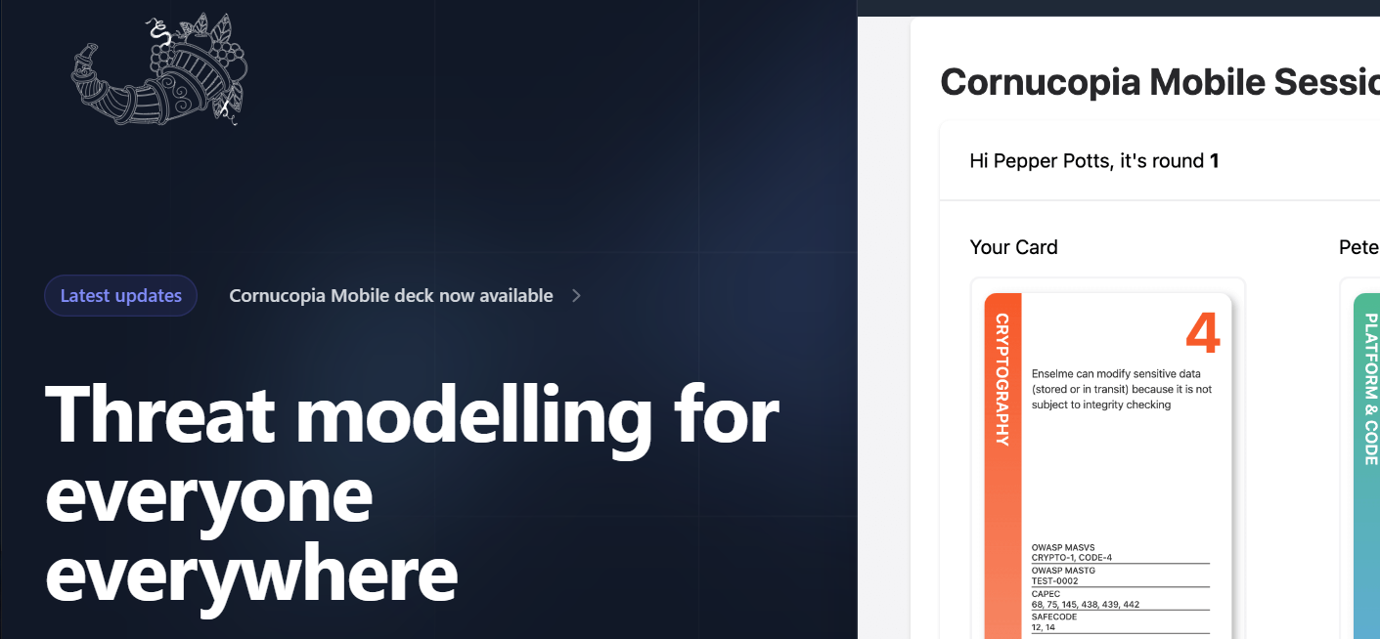The height and width of the screenshot is (639, 1380).
Task: Click the OWASP MASVS mapping row
Action: (1120, 552)
